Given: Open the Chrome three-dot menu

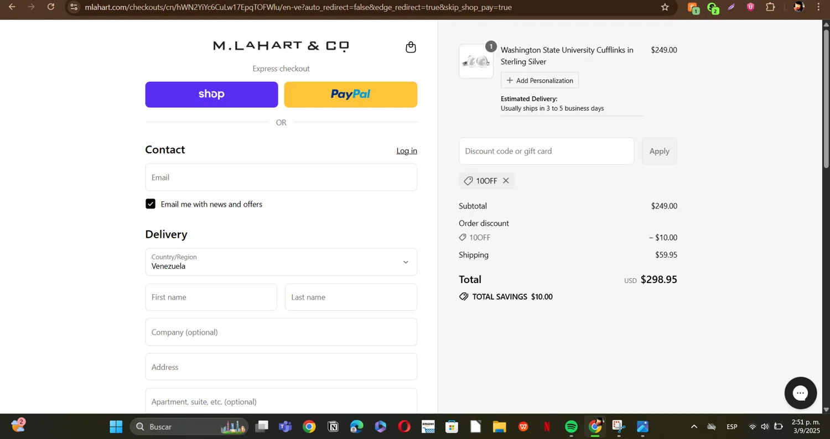Looking at the screenshot, I should [818, 7].
